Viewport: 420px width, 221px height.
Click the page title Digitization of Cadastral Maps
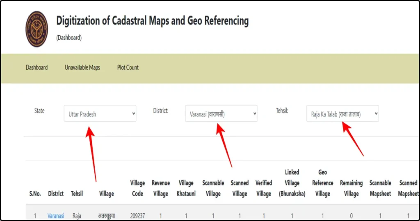pos(152,20)
